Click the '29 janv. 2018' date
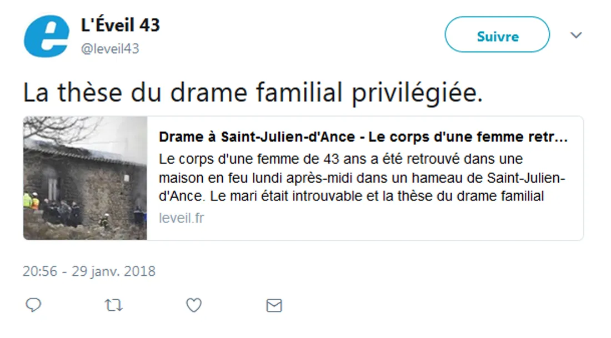This screenshot has width=611, height=338. click(x=113, y=271)
